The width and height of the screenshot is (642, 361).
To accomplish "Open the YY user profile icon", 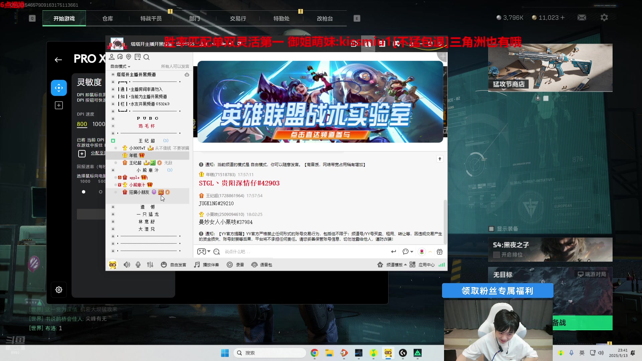I will tap(112, 57).
